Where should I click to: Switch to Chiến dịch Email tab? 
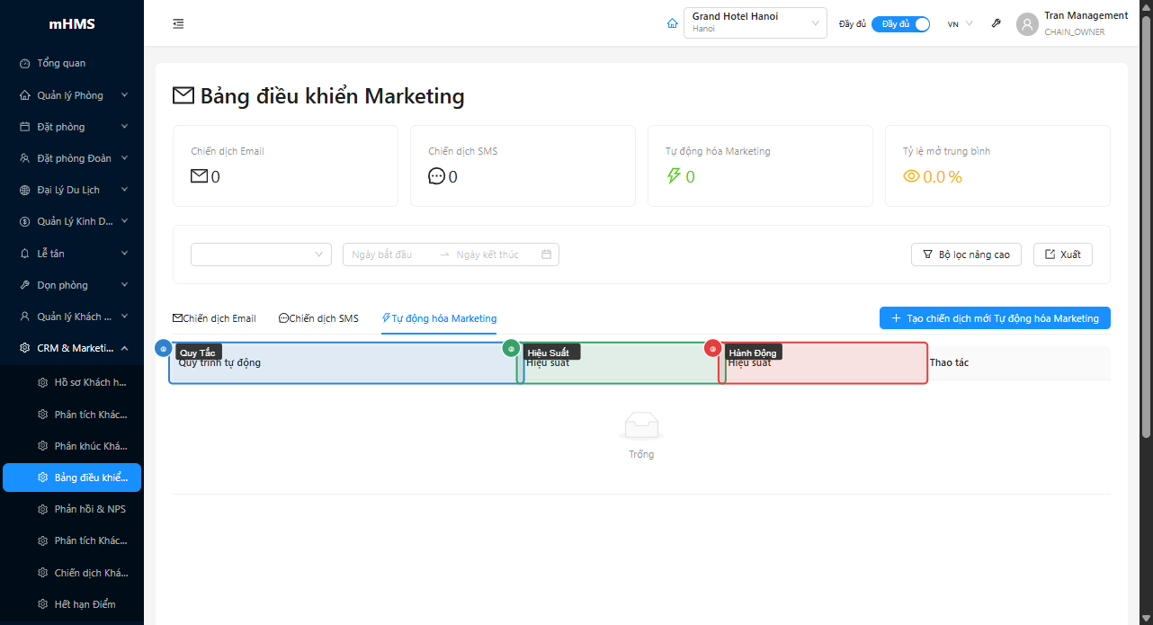tap(214, 318)
